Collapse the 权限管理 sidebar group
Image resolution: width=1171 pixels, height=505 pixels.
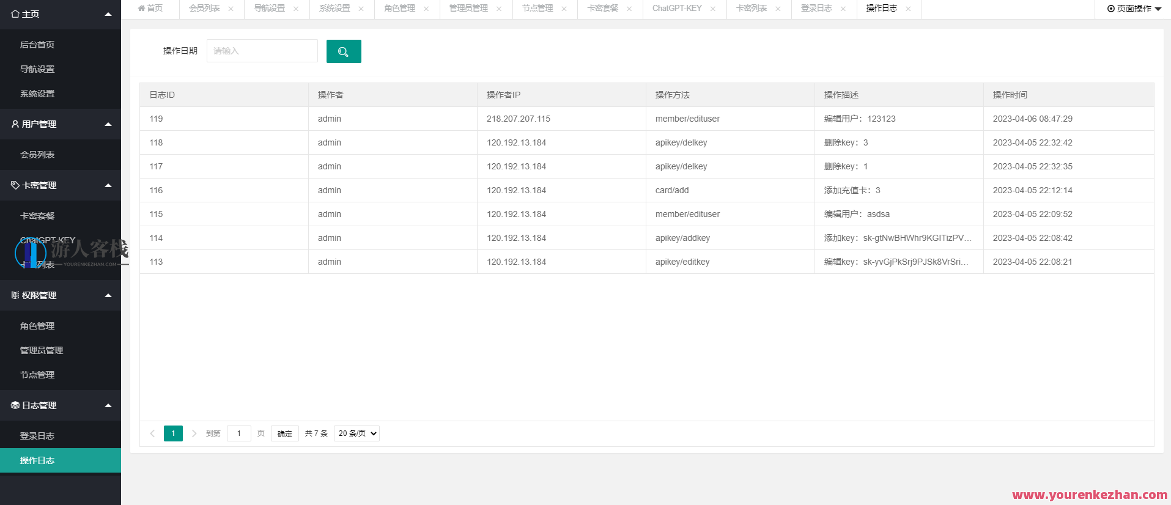click(108, 295)
